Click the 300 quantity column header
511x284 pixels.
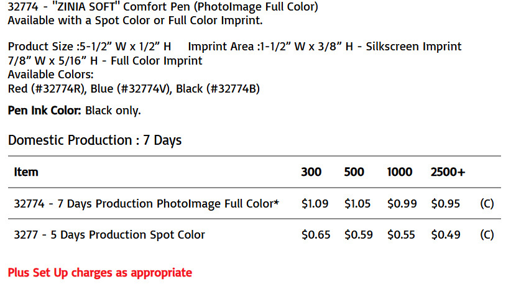[x=311, y=172]
